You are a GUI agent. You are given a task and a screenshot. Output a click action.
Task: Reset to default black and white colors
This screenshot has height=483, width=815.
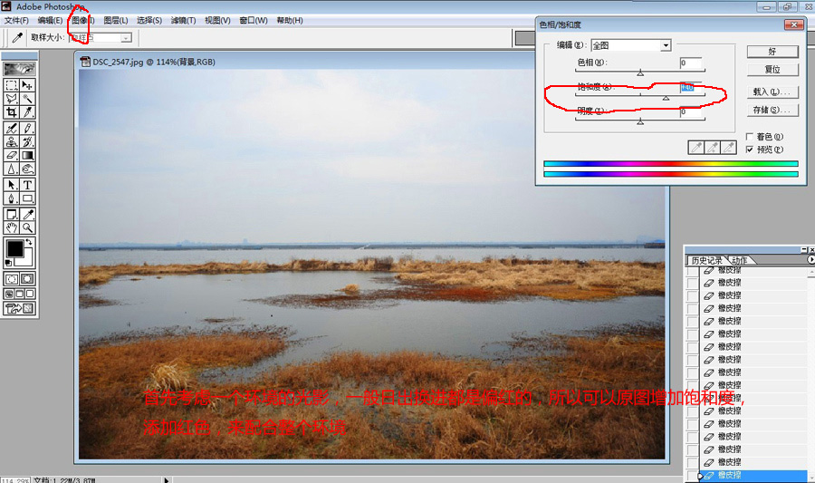(x=8, y=264)
